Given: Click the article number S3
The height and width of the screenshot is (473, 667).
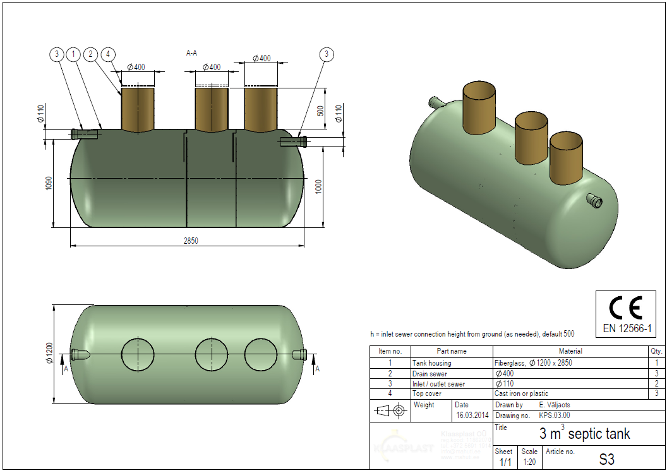Looking at the screenshot, I should pyautogui.click(x=606, y=460).
